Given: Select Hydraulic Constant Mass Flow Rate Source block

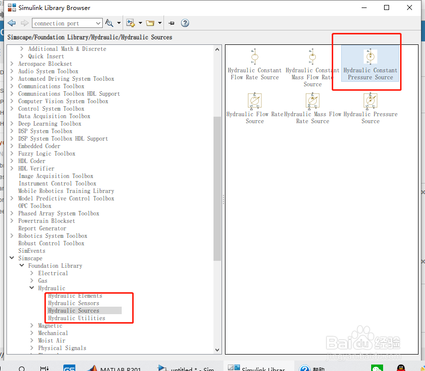Looking at the screenshot, I should pyautogui.click(x=313, y=68).
